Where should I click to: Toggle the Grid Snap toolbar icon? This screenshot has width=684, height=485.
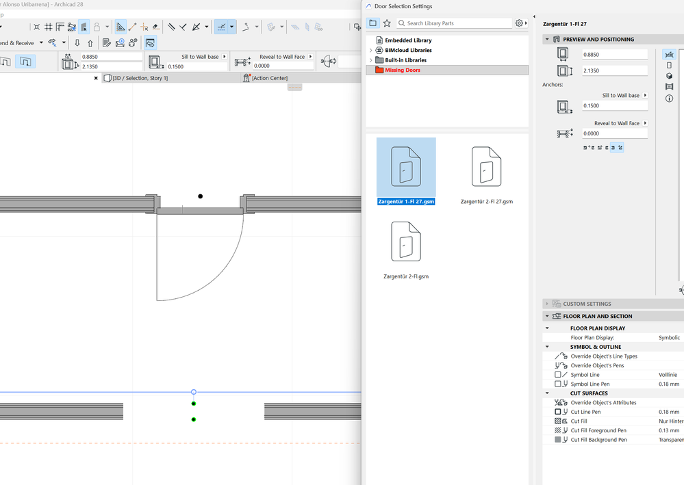pyautogui.click(x=49, y=27)
